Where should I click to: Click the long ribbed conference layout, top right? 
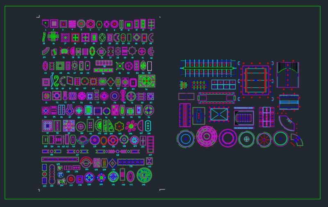coord(208,68)
